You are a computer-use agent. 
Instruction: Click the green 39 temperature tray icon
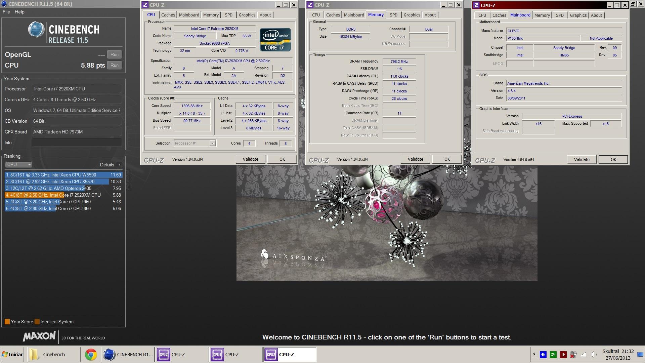point(553,355)
